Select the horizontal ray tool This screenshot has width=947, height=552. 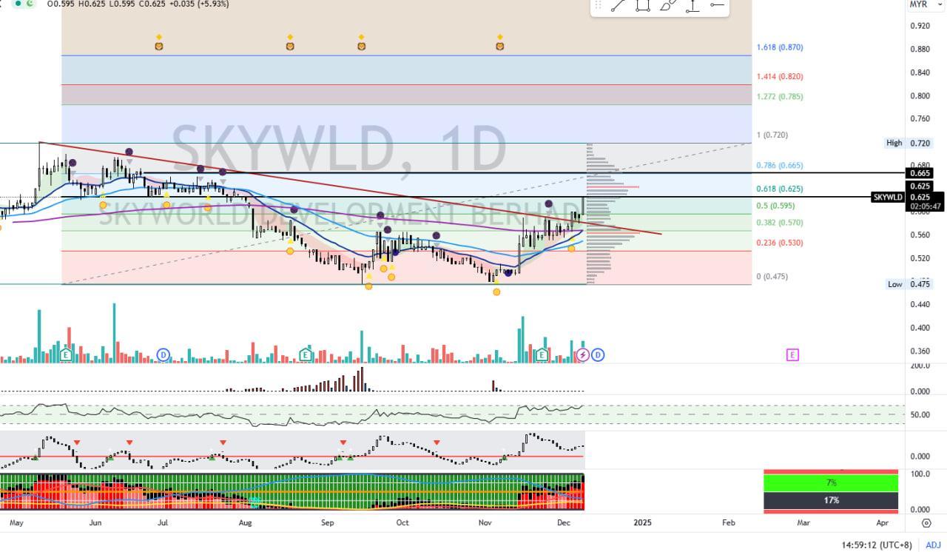717,5
